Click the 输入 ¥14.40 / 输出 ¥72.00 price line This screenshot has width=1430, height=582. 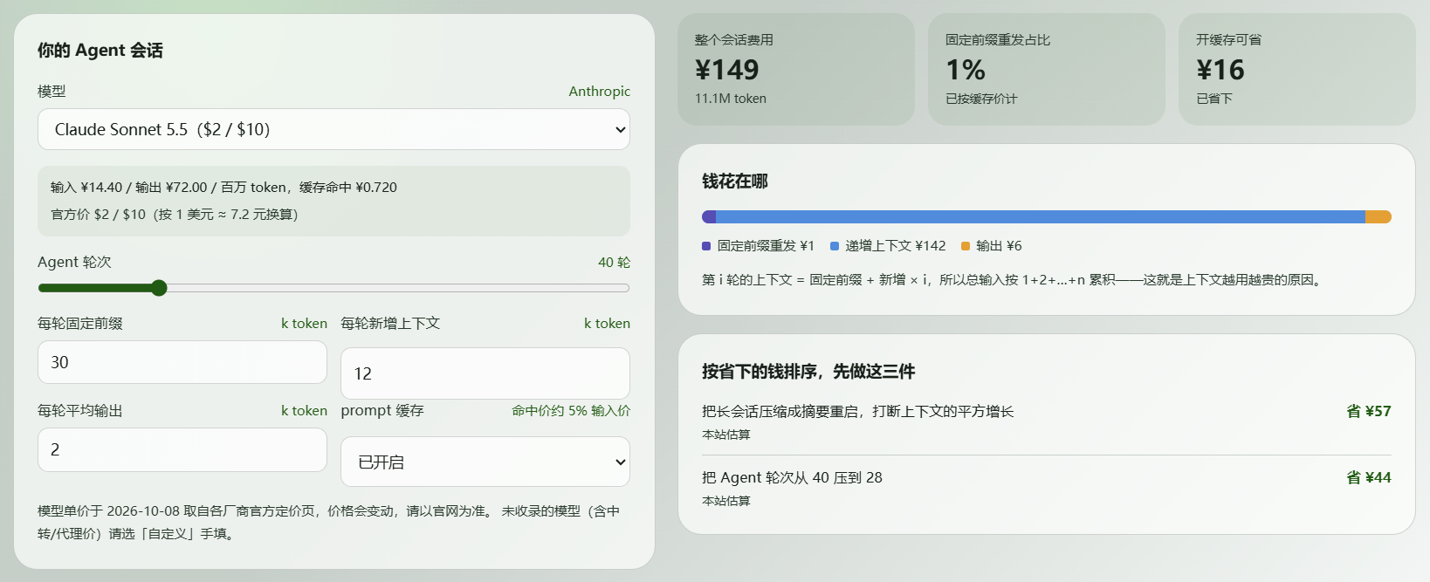pos(223,187)
